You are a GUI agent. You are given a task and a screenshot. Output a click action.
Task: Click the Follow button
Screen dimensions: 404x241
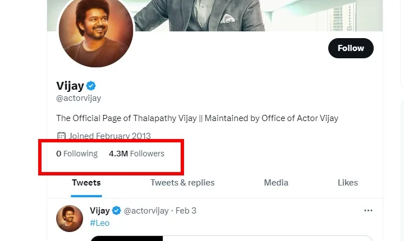(x=351, y=48)
